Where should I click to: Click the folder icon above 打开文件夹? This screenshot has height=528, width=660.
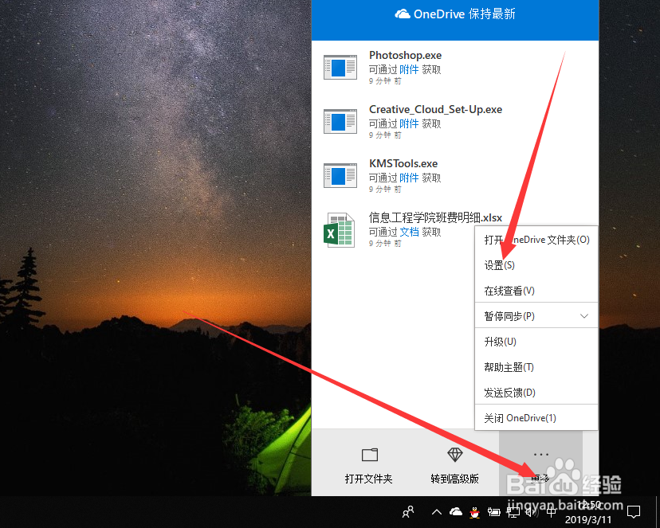coord(370,455)
